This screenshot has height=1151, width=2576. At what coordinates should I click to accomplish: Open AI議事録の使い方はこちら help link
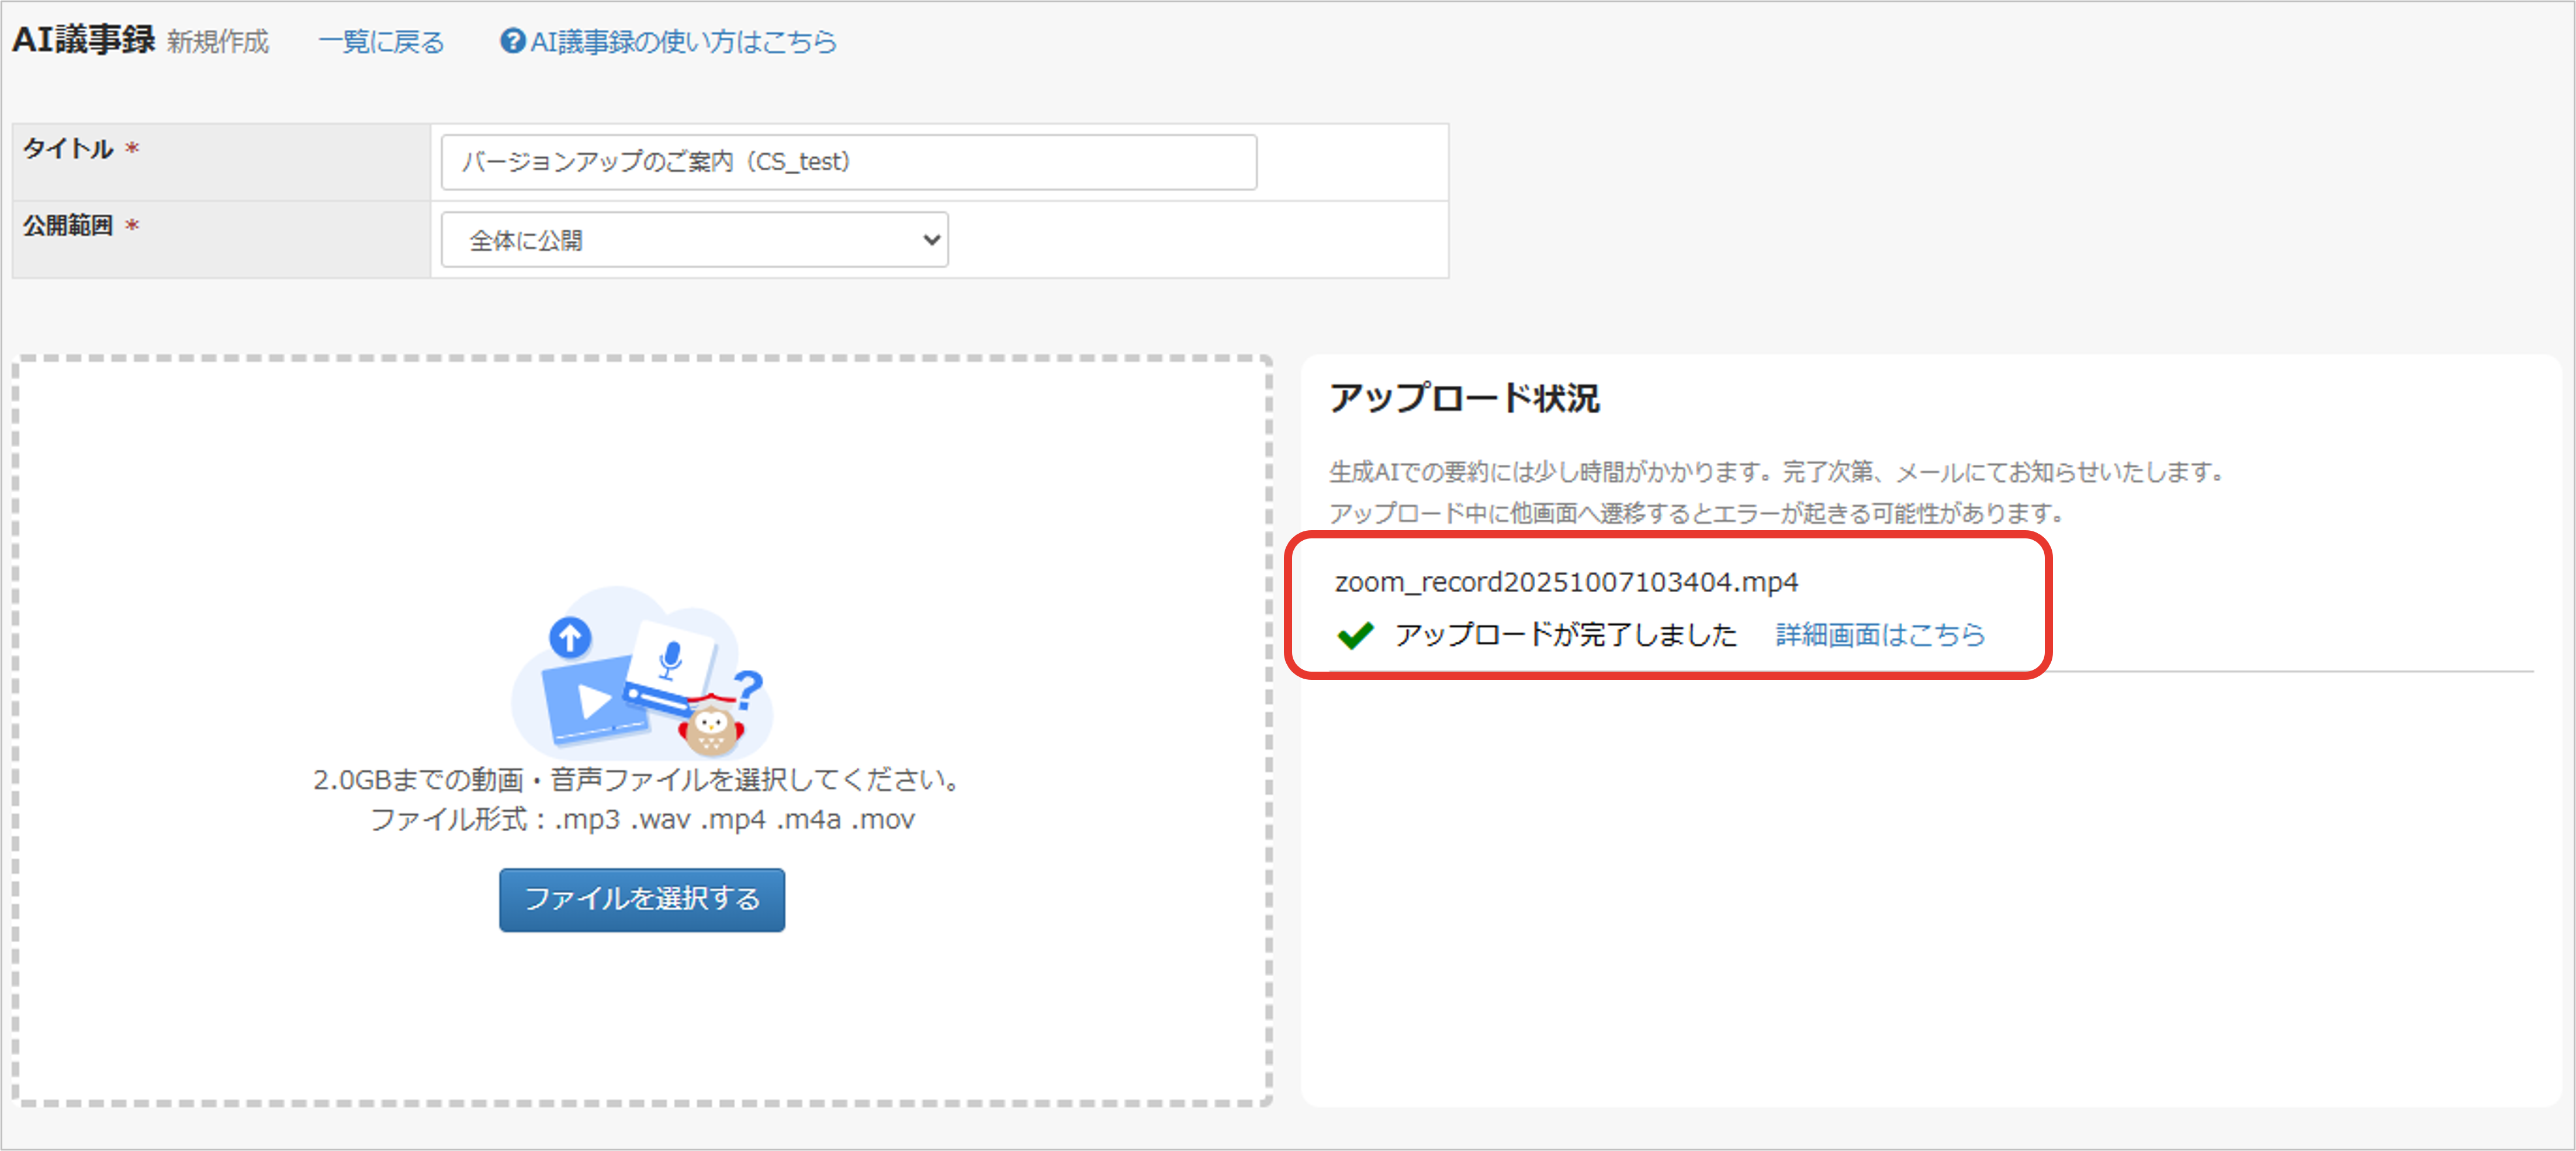coord(683,42)
